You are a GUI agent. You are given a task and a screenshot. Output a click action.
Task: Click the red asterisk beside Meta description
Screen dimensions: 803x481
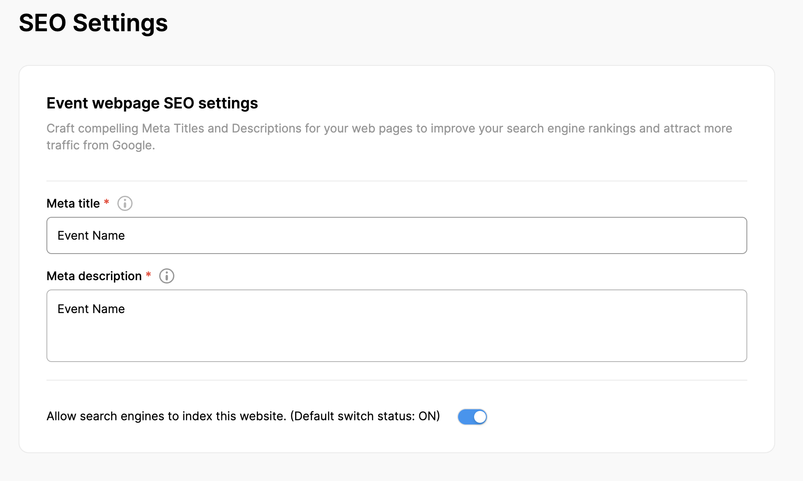(149, 275)
